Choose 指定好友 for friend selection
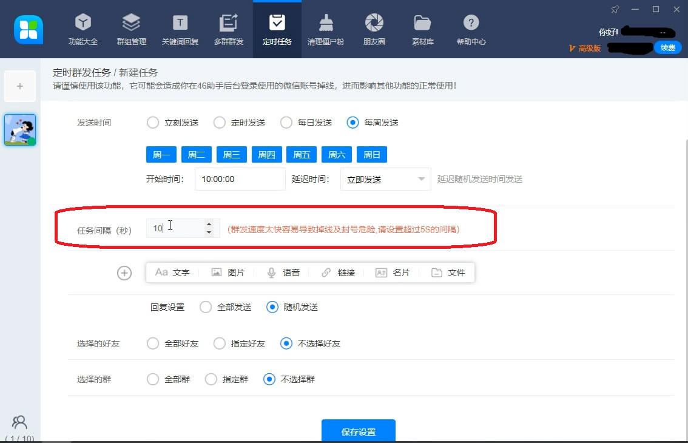This screenshot has width=688, height=443. click(219, 343)
